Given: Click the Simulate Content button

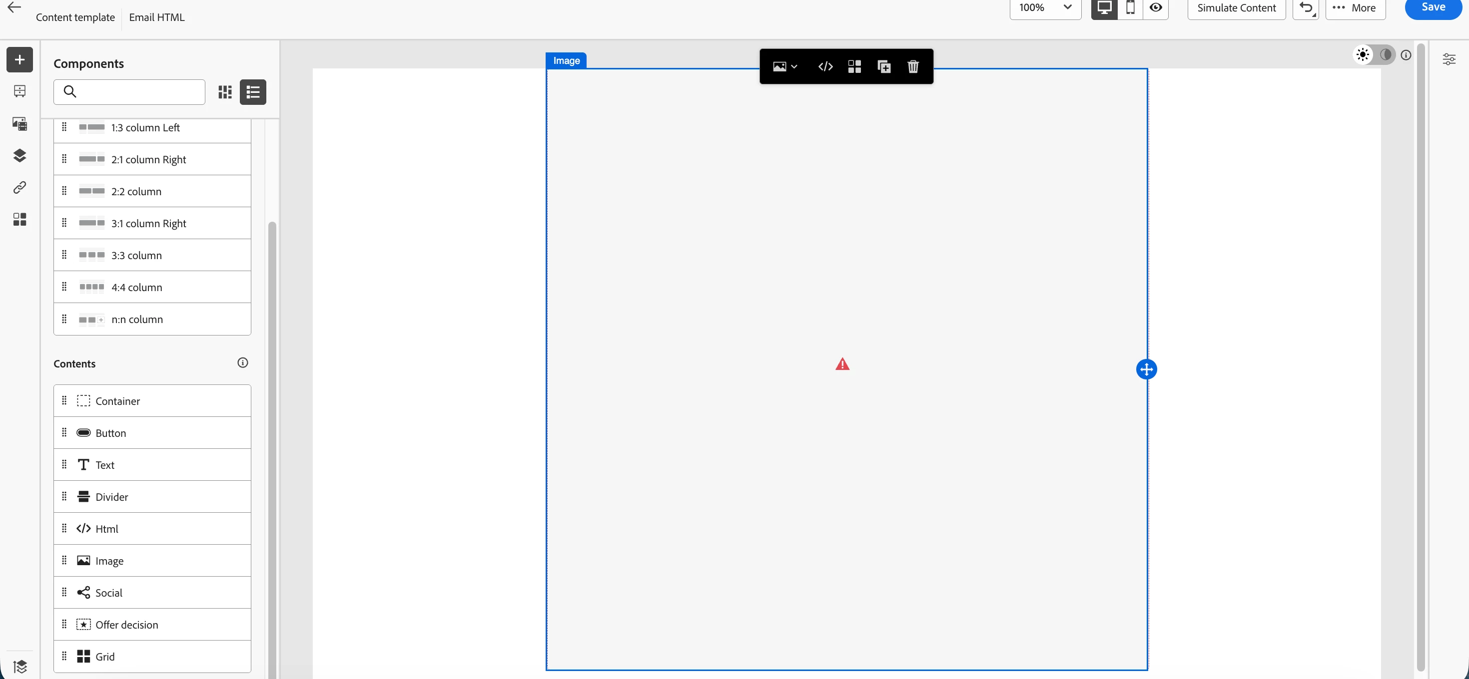Looking at the screenshot, I should click(x=1236, y=8).
